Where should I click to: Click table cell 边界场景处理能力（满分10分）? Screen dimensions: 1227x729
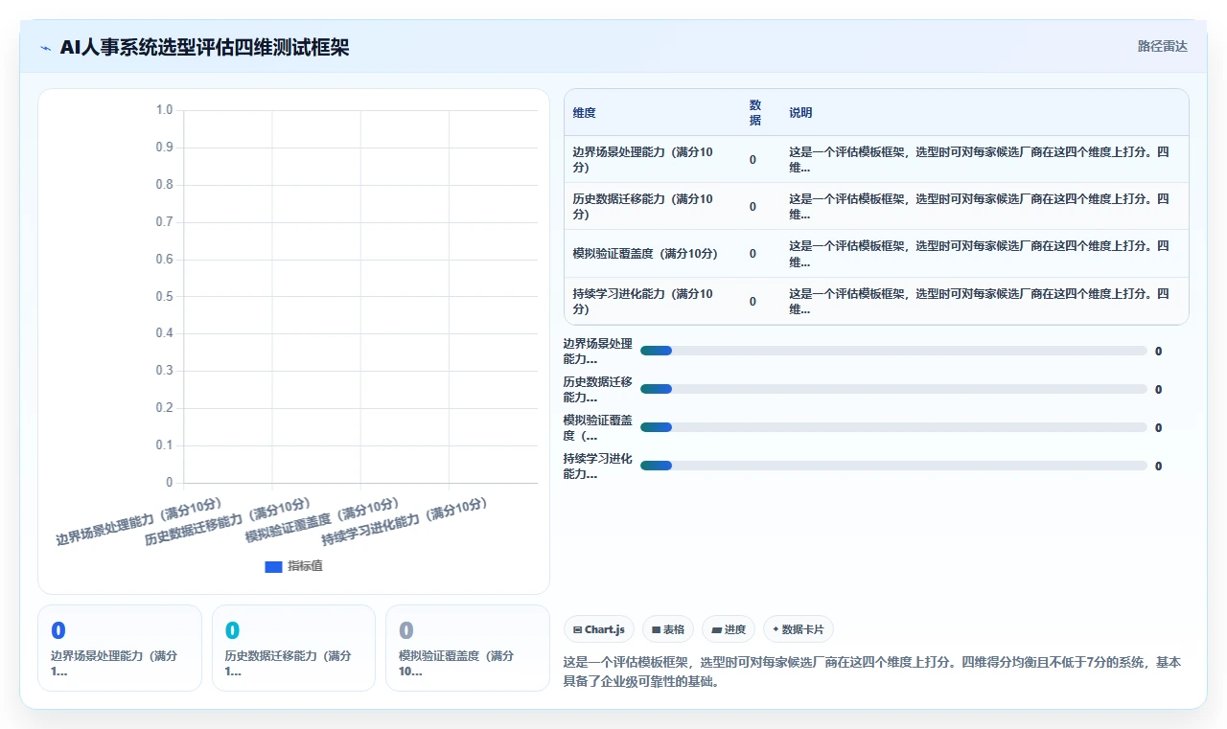pyautogui.click(x=651, y=159)
